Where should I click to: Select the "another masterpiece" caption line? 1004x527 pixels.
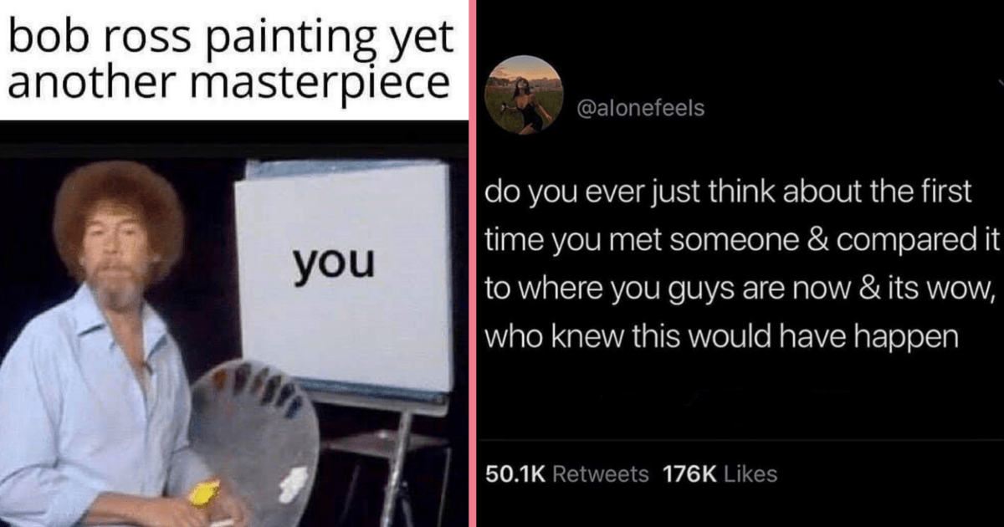(x=226, y=84)
